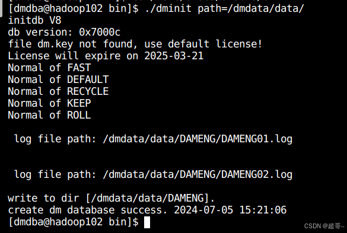Click the 'Normal of KEEP' line
This screenshot has height=233, width=347.
click(49, 103)
